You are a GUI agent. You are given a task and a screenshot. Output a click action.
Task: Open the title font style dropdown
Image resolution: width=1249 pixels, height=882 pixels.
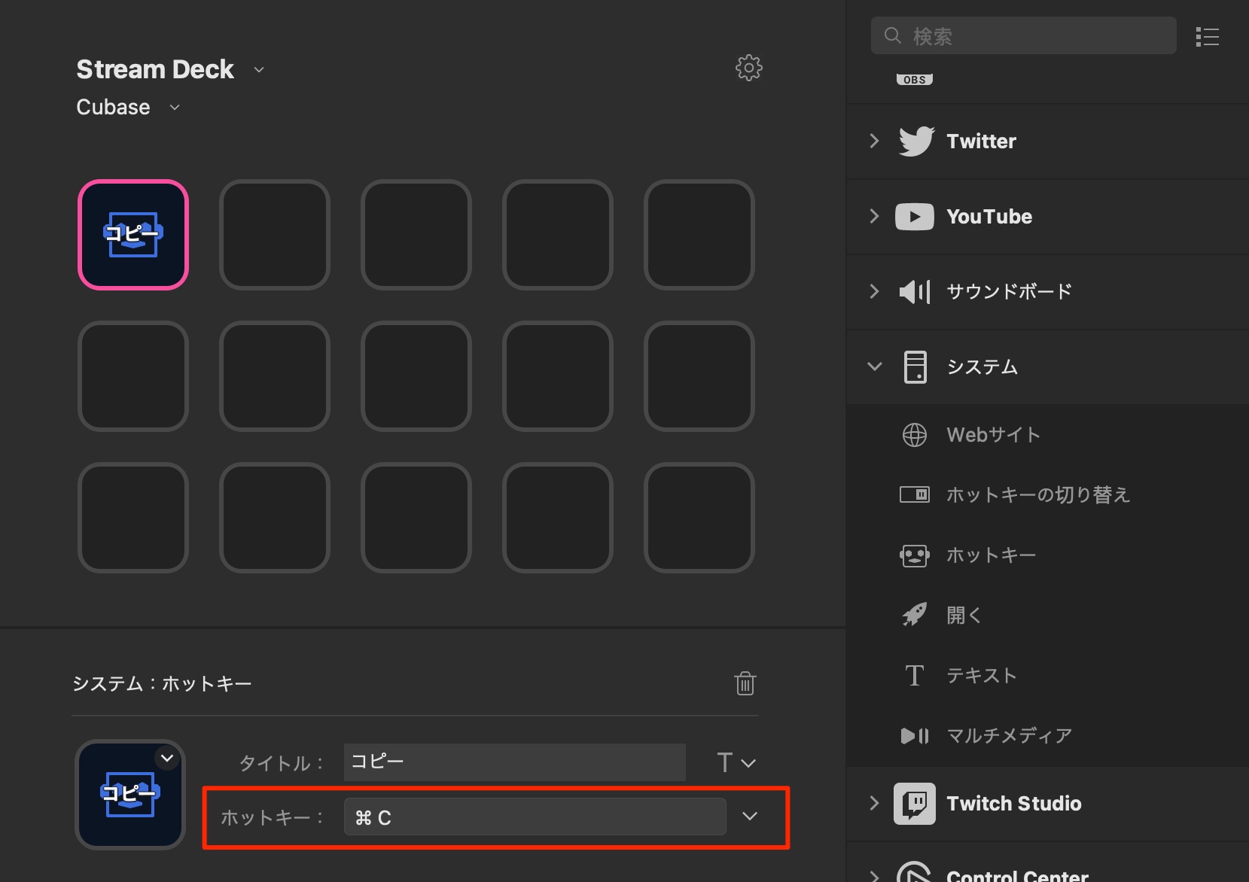736,762
